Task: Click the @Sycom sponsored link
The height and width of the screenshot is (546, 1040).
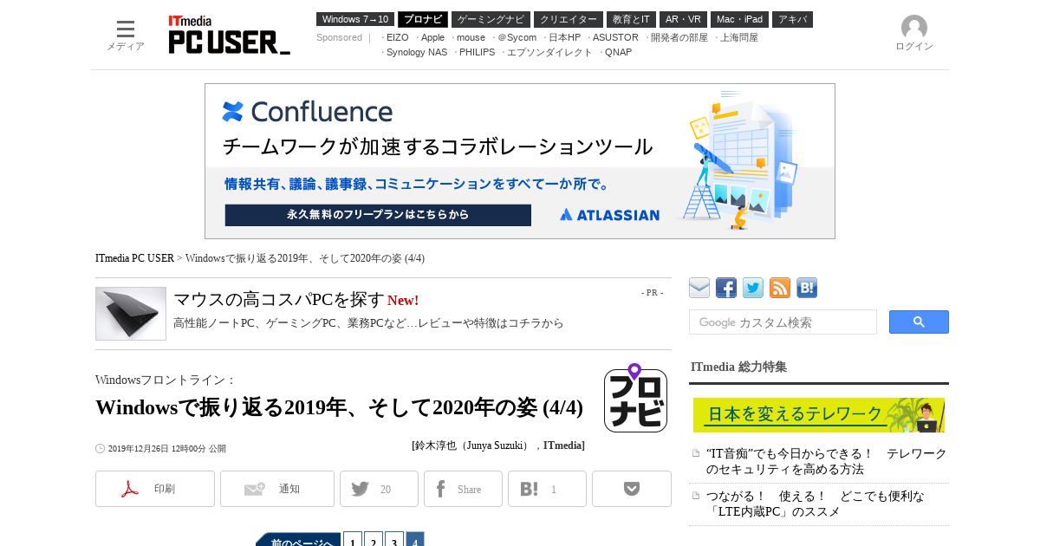Action: click(x=517, y=37)
